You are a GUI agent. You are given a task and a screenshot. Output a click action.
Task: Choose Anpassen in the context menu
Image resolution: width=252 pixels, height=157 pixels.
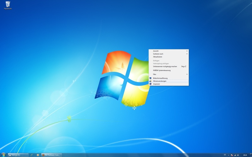click(169, 84)
